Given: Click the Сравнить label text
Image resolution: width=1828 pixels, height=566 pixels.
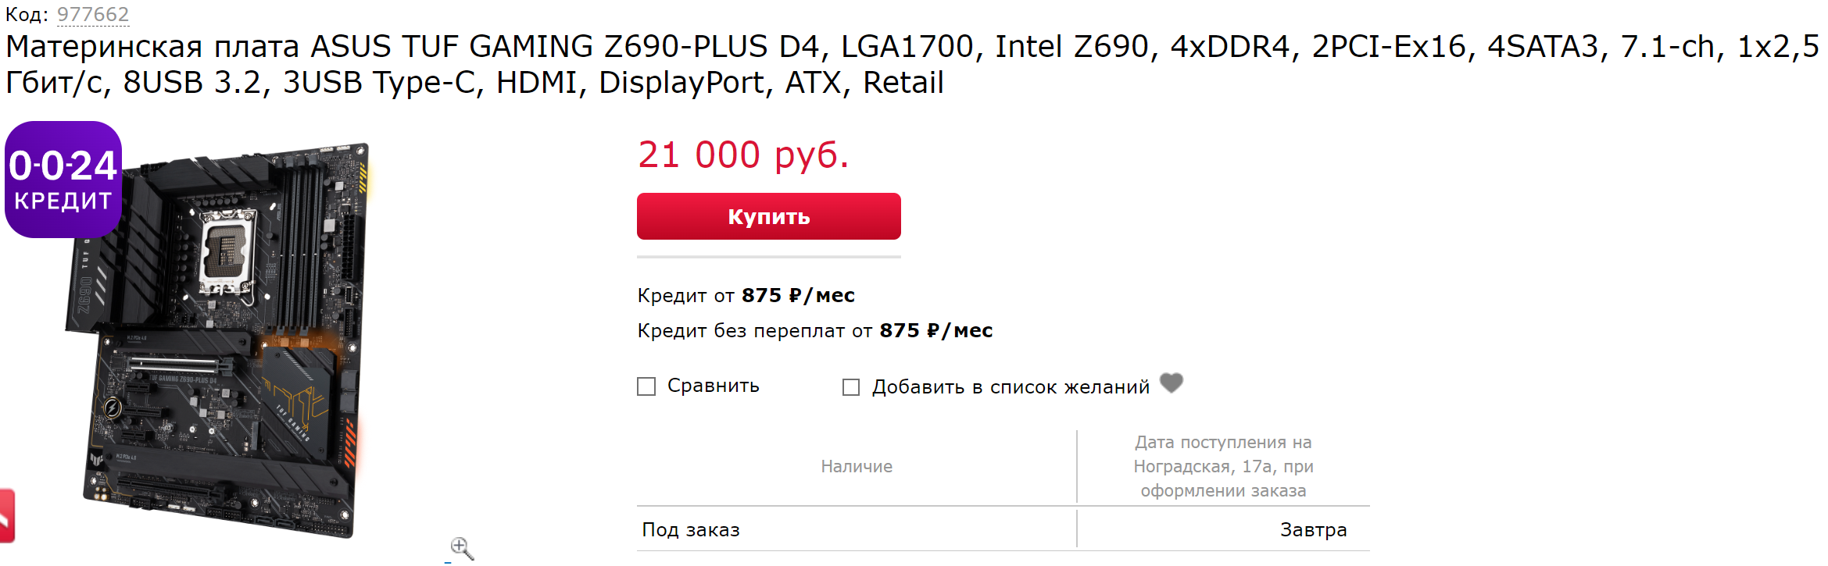Looking at the screenshot, I should pos(713,386).
